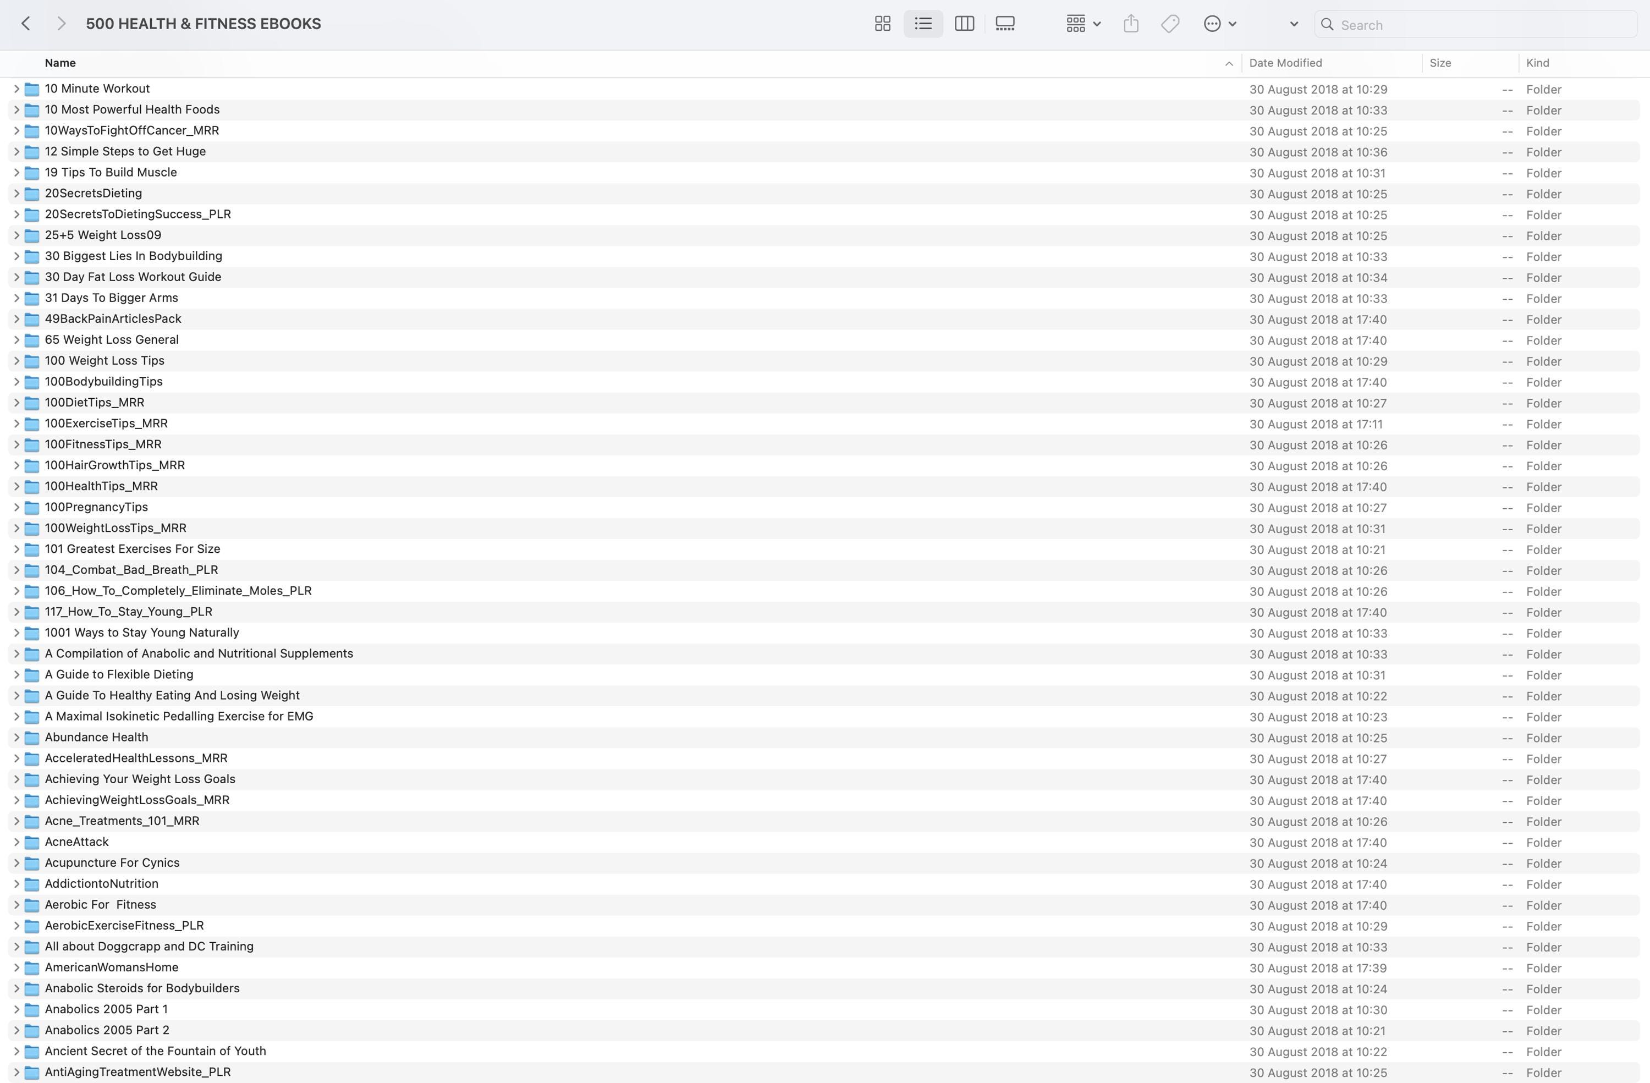Screen dimensions: 1650x1083
Task: Click the Edit Tags icon
Action: coord(1170,24)
